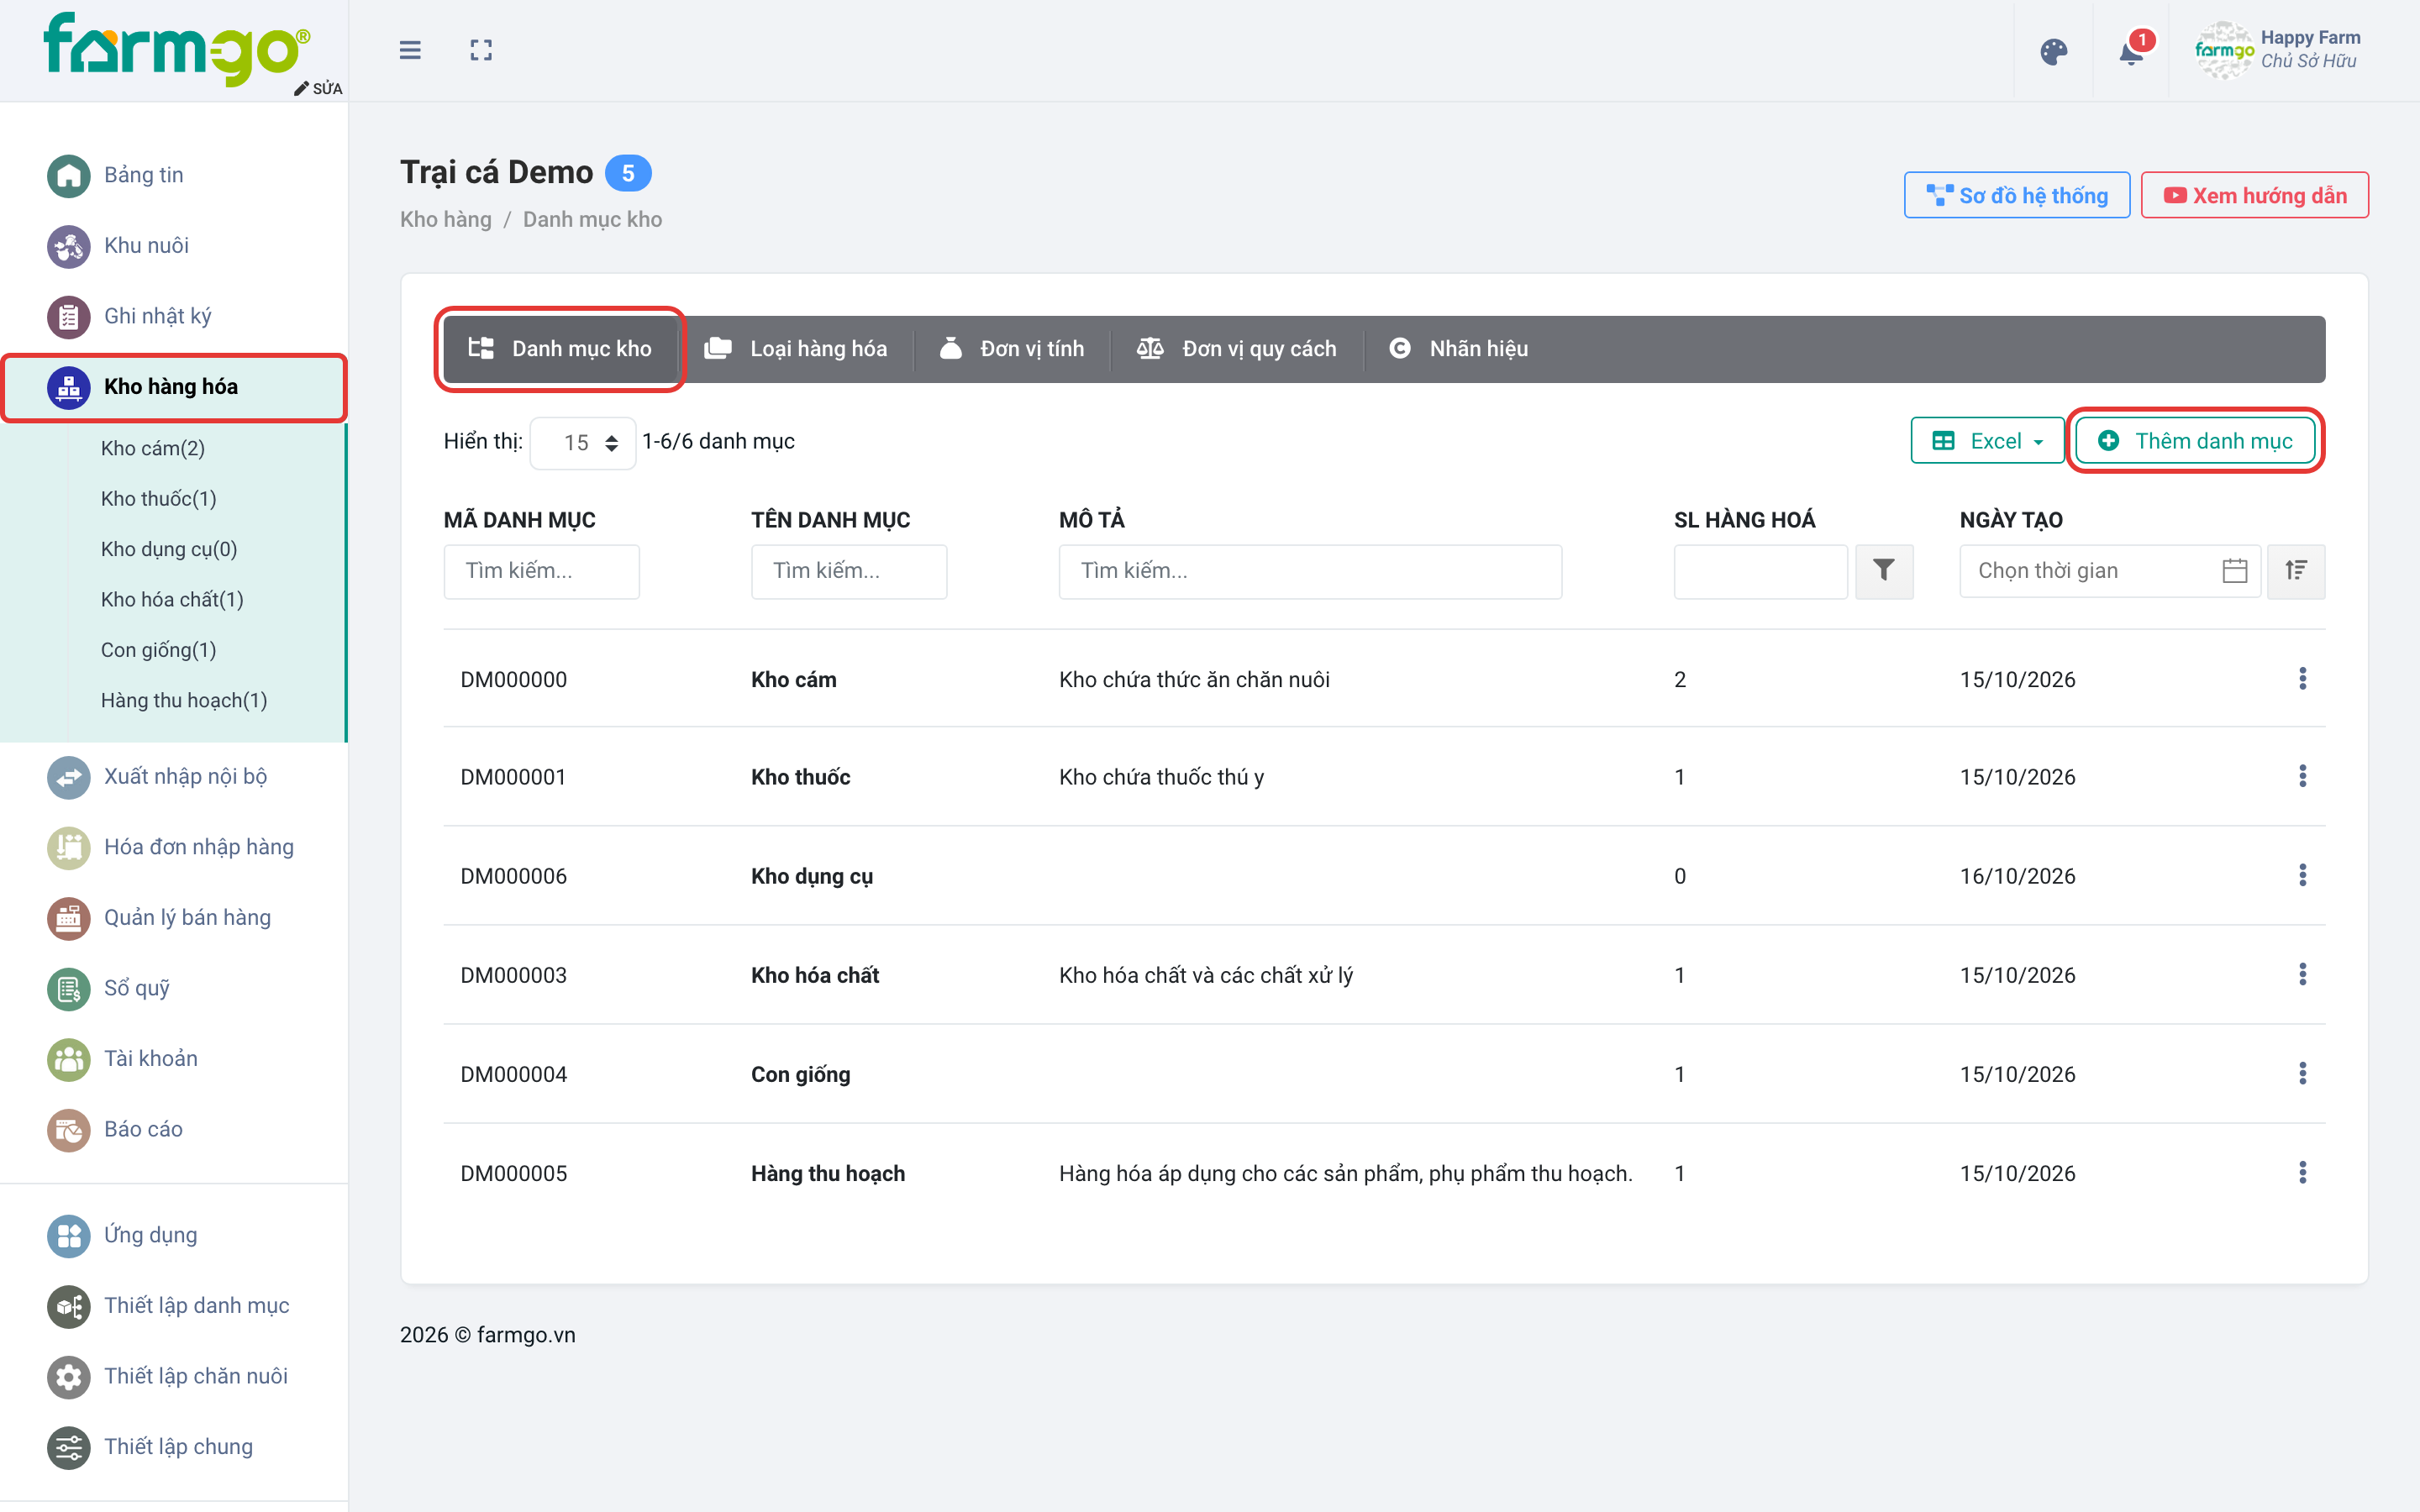Click the sort order icon beside date
The width and height of the screenshot is (2420, 1512).
coord(2295,571)
